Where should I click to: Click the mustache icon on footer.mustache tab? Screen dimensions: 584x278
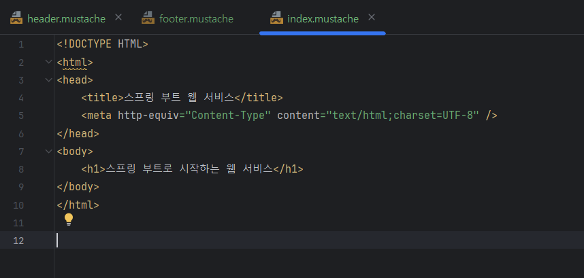148,18
